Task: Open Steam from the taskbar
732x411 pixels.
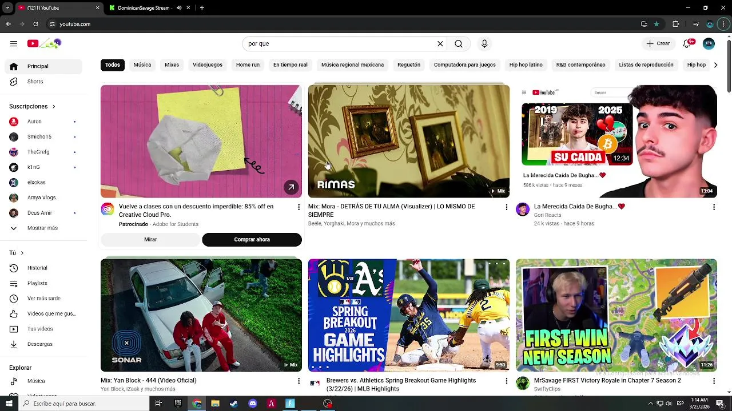Action: (234, 404)
